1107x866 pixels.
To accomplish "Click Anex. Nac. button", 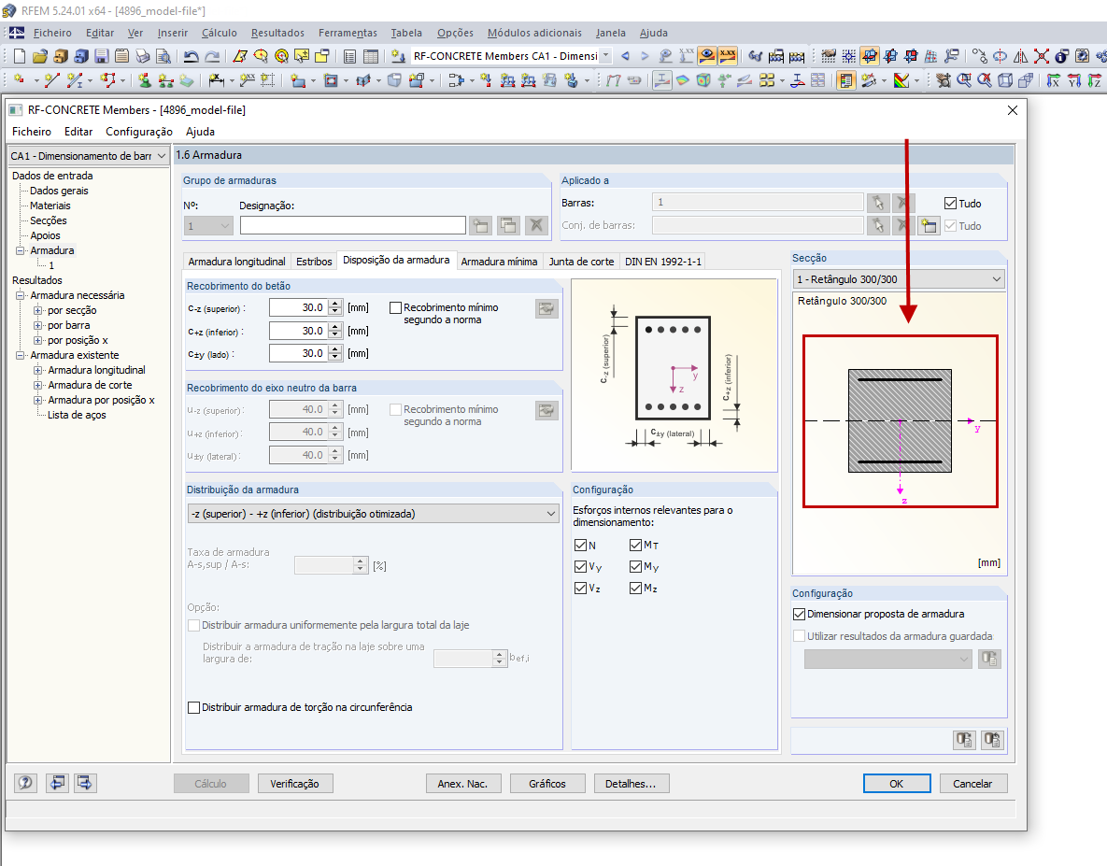I will pyautogui.click(x=462, y=784).
